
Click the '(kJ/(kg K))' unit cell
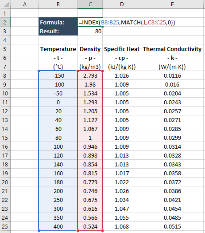tap(122, 67)
